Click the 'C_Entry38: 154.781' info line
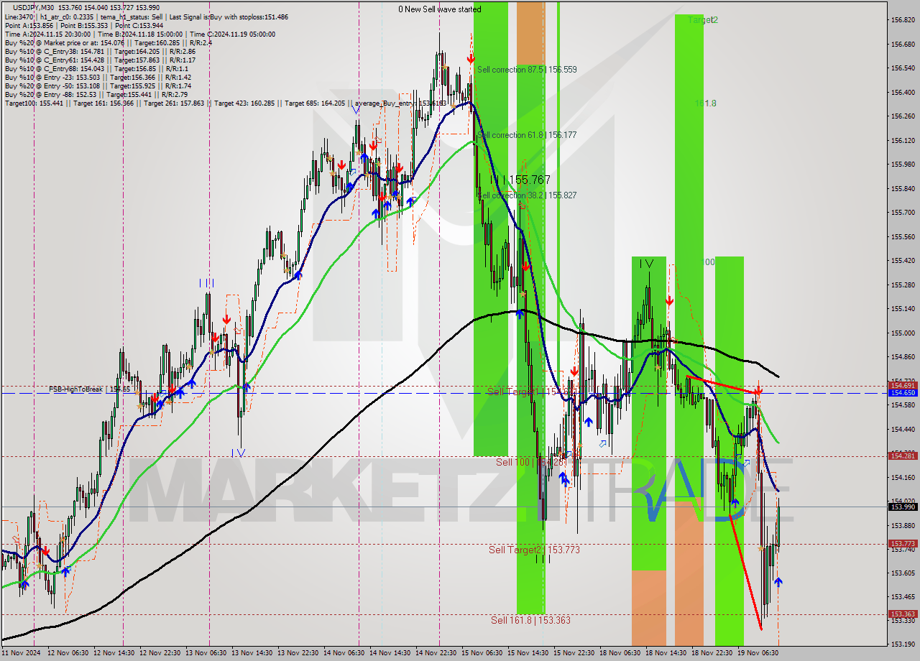The width and height of the screenshot is (920, 661). click(100, 51)
